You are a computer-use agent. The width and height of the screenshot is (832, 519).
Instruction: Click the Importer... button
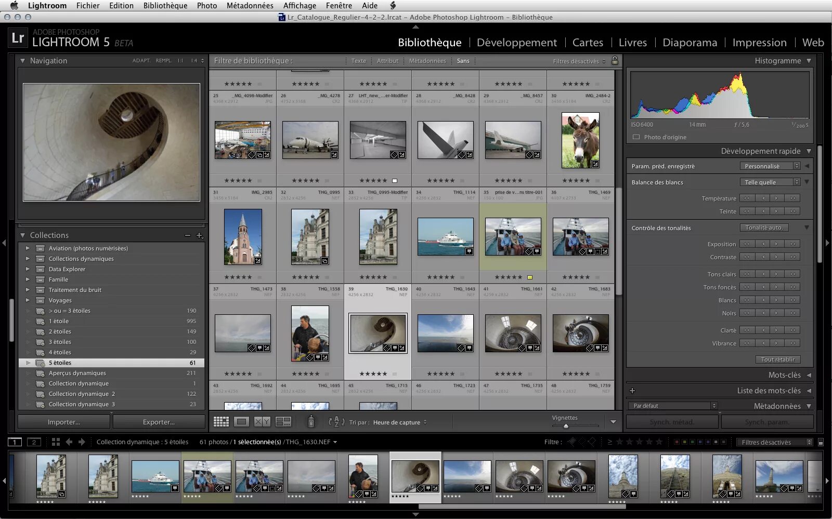point(64,422)
